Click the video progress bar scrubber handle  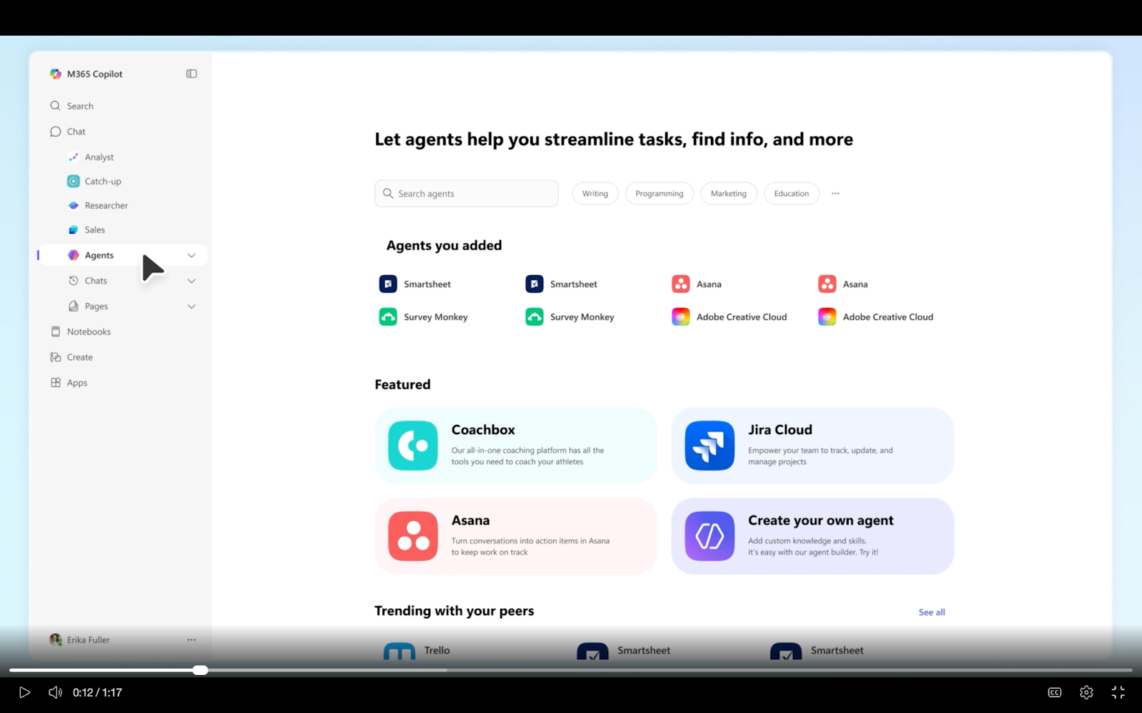(x=201, y=670)
